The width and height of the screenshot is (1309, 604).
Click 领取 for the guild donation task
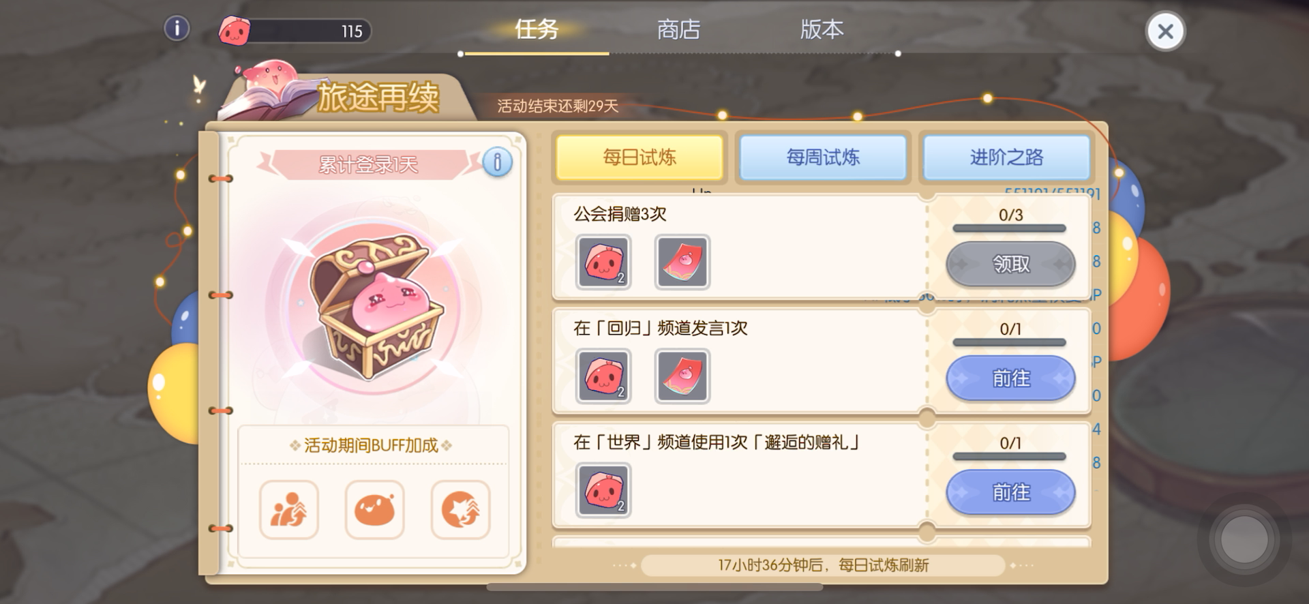[1010, 264]
